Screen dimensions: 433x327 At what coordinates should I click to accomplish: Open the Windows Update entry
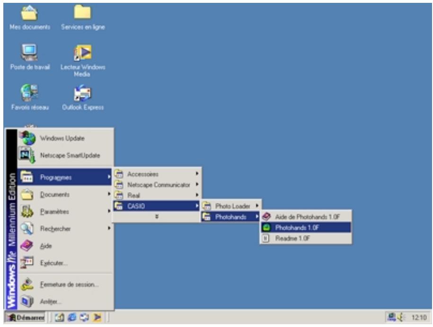coord(65,138)
